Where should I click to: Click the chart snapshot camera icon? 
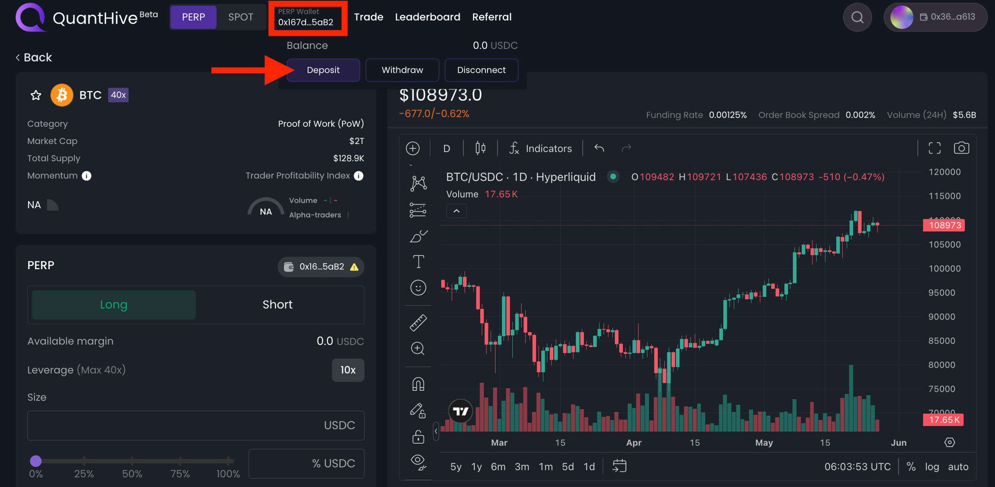click(x=961, y=148)
